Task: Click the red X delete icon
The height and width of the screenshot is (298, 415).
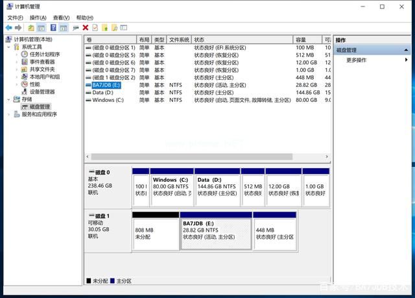Action: 86,28
